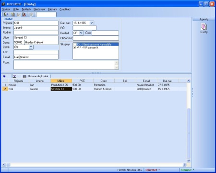Select row 2 header in the grid

click(5, 89)
